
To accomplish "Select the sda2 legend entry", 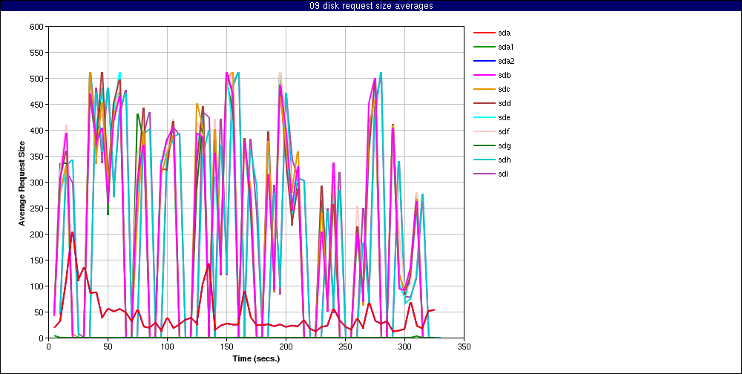I will click(x=494, y=61).
